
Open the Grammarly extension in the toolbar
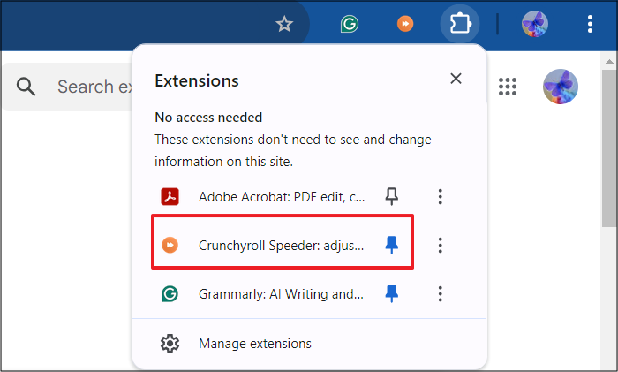click(x=350, y=24)
